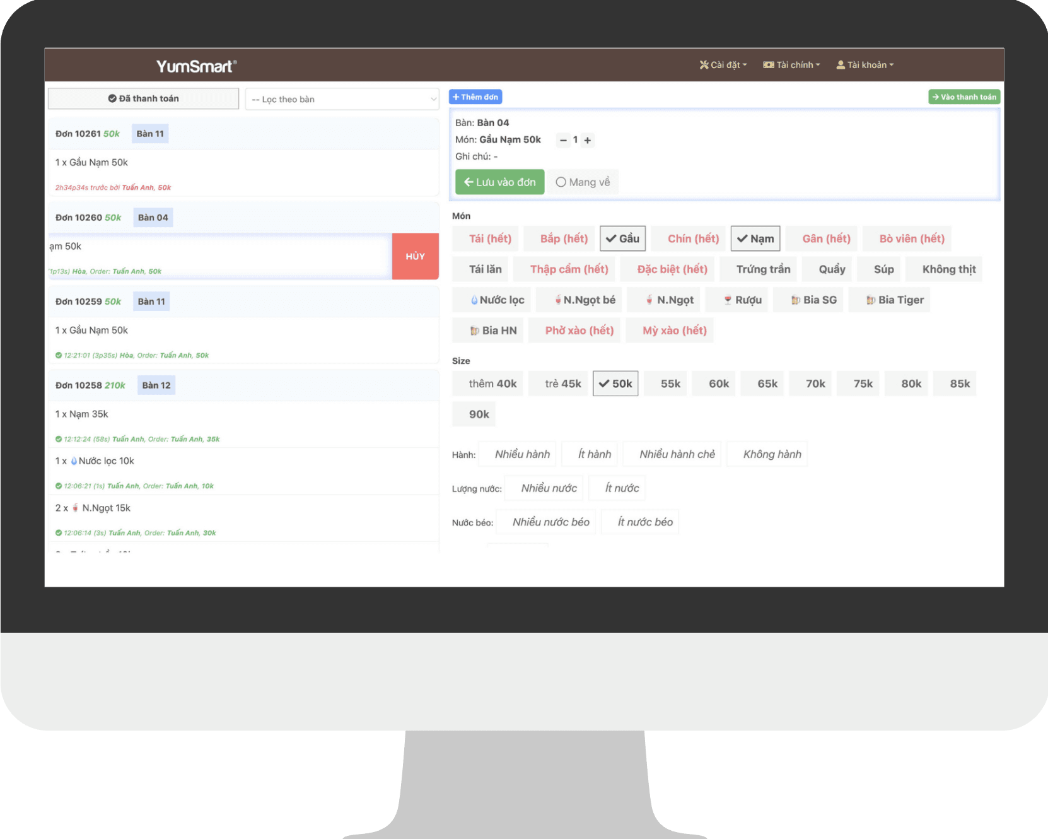Screen dimensions: 1048x839
Task: Deselect the 50k size option
Action: 615,384
